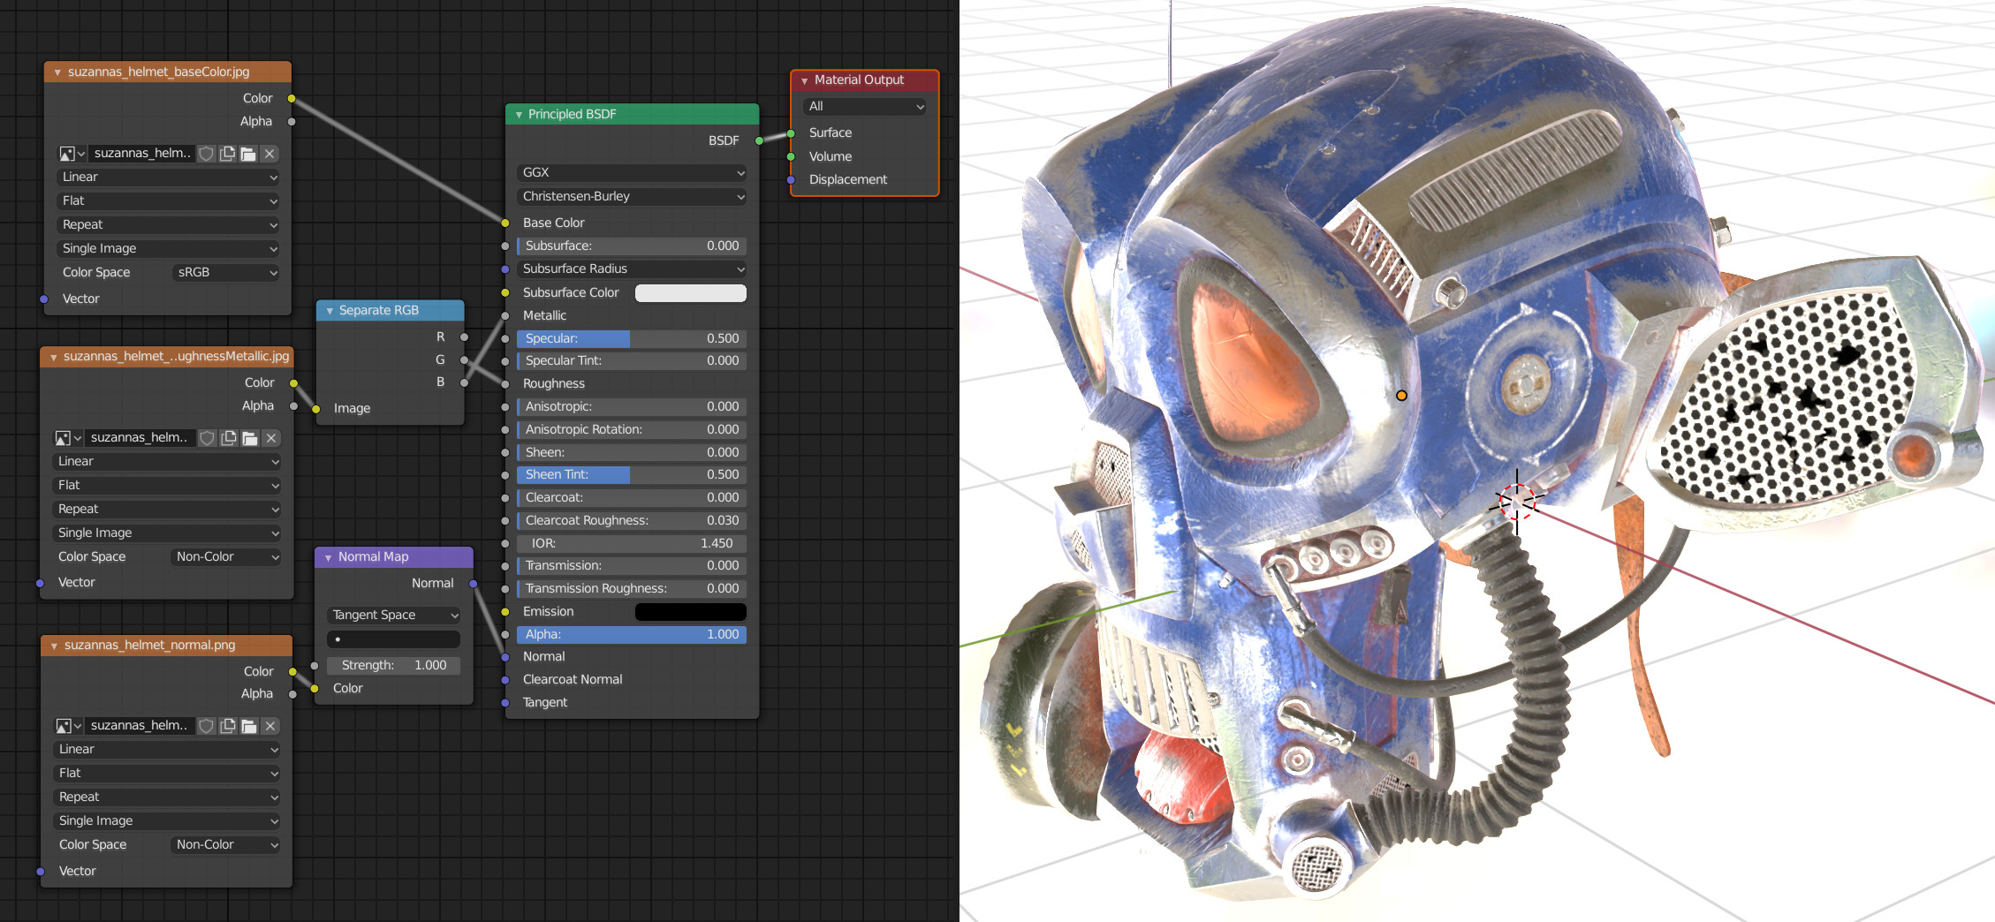Collapse the suzannas_helmet_normal.png node
This screenshot has height=922, width=1995.
[x=55, y=646]
